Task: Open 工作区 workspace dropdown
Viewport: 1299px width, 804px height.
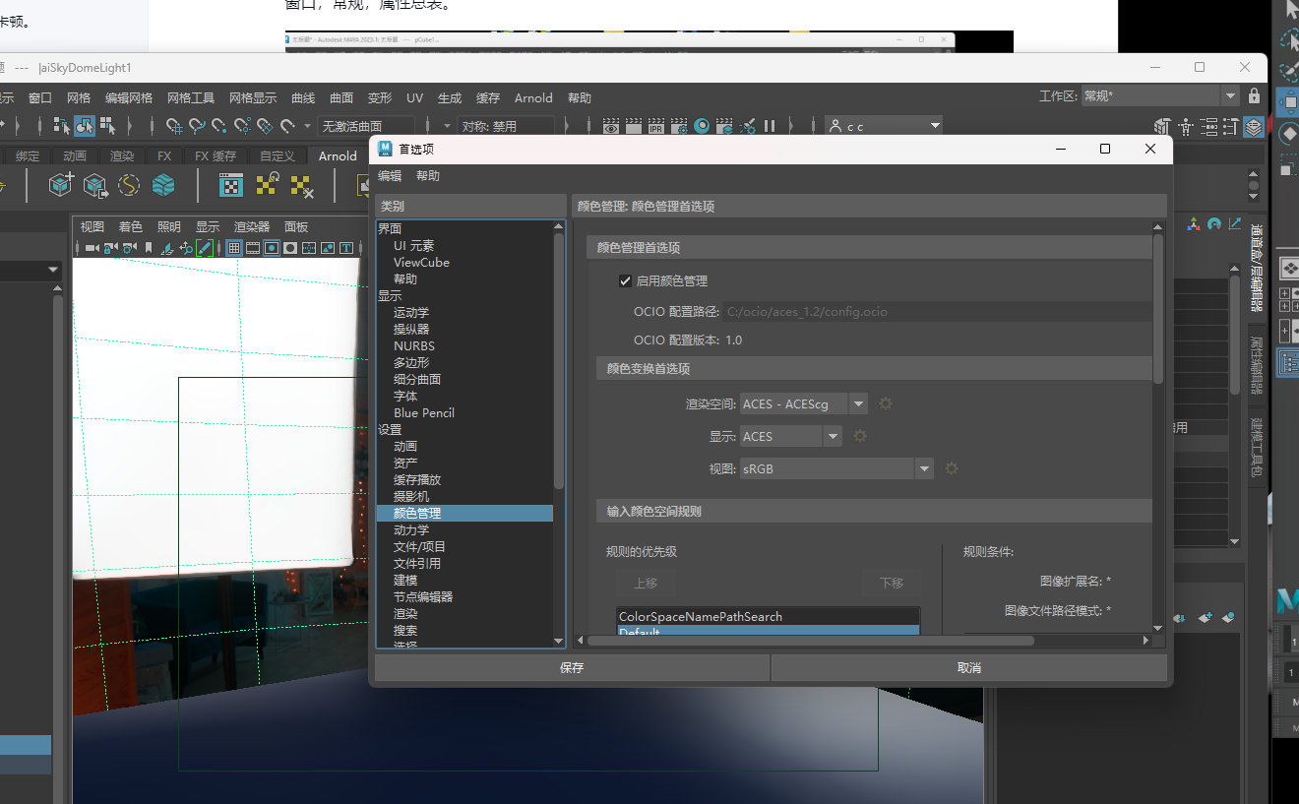Action: [x=1159, y=95]
